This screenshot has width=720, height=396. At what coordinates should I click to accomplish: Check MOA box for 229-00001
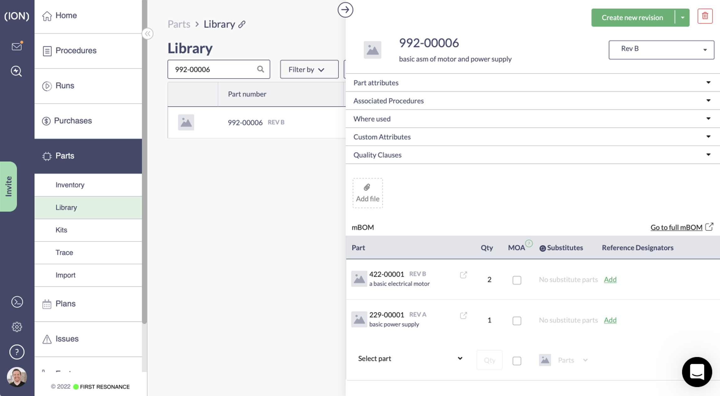(x=517, y=321)
